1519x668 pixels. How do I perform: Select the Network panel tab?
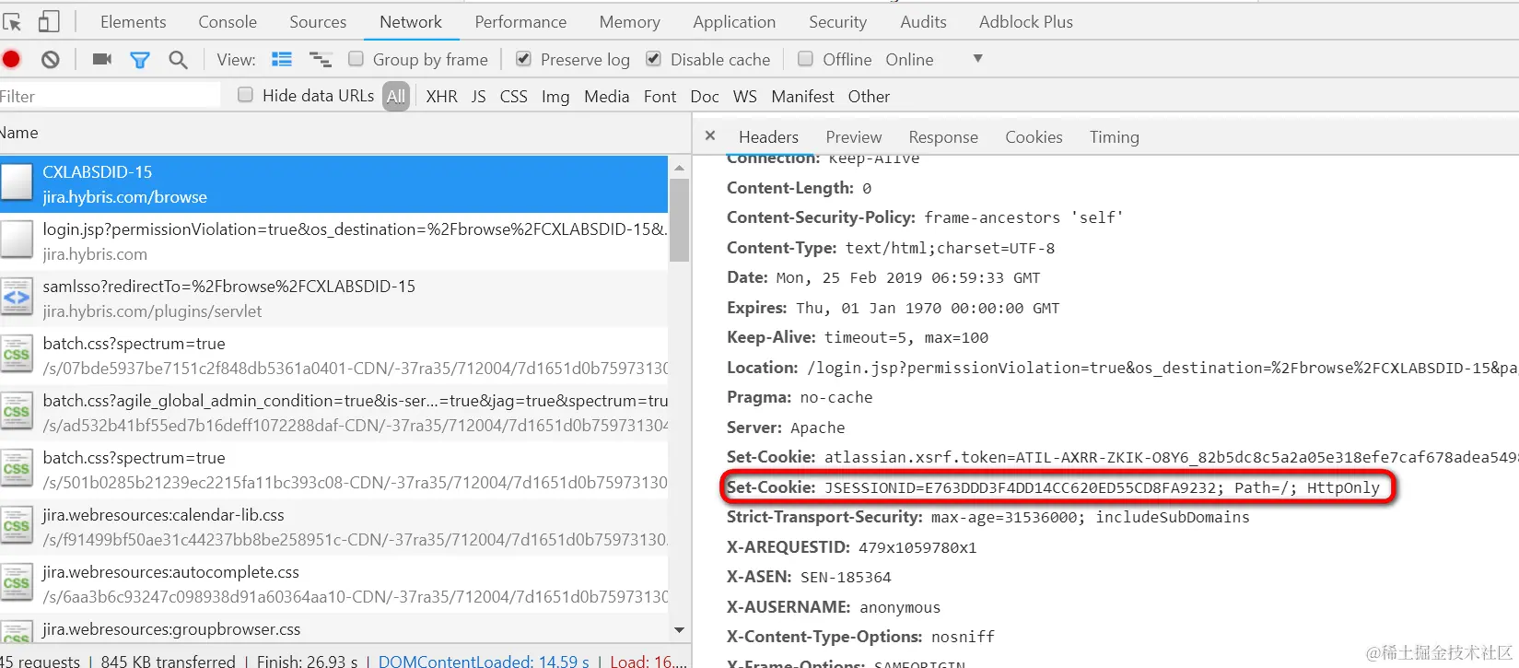coord(411,21)
